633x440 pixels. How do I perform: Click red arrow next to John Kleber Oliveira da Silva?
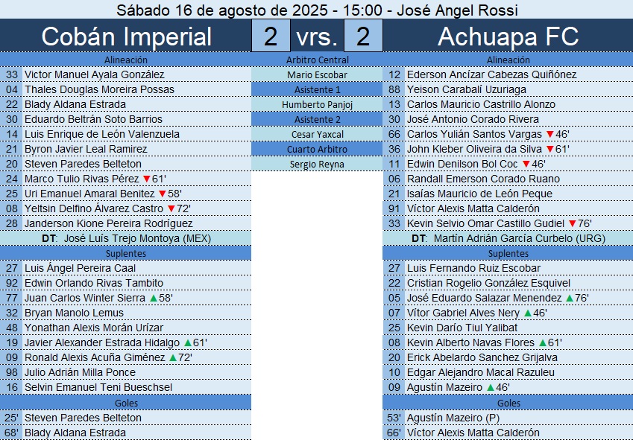click(x=550, y=150)
